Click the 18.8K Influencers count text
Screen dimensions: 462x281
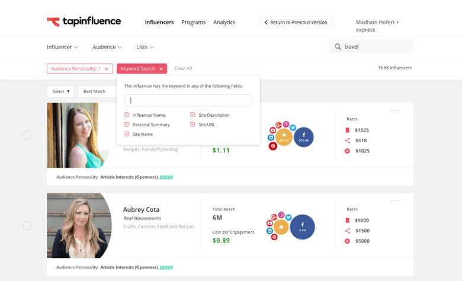(395, 68)
